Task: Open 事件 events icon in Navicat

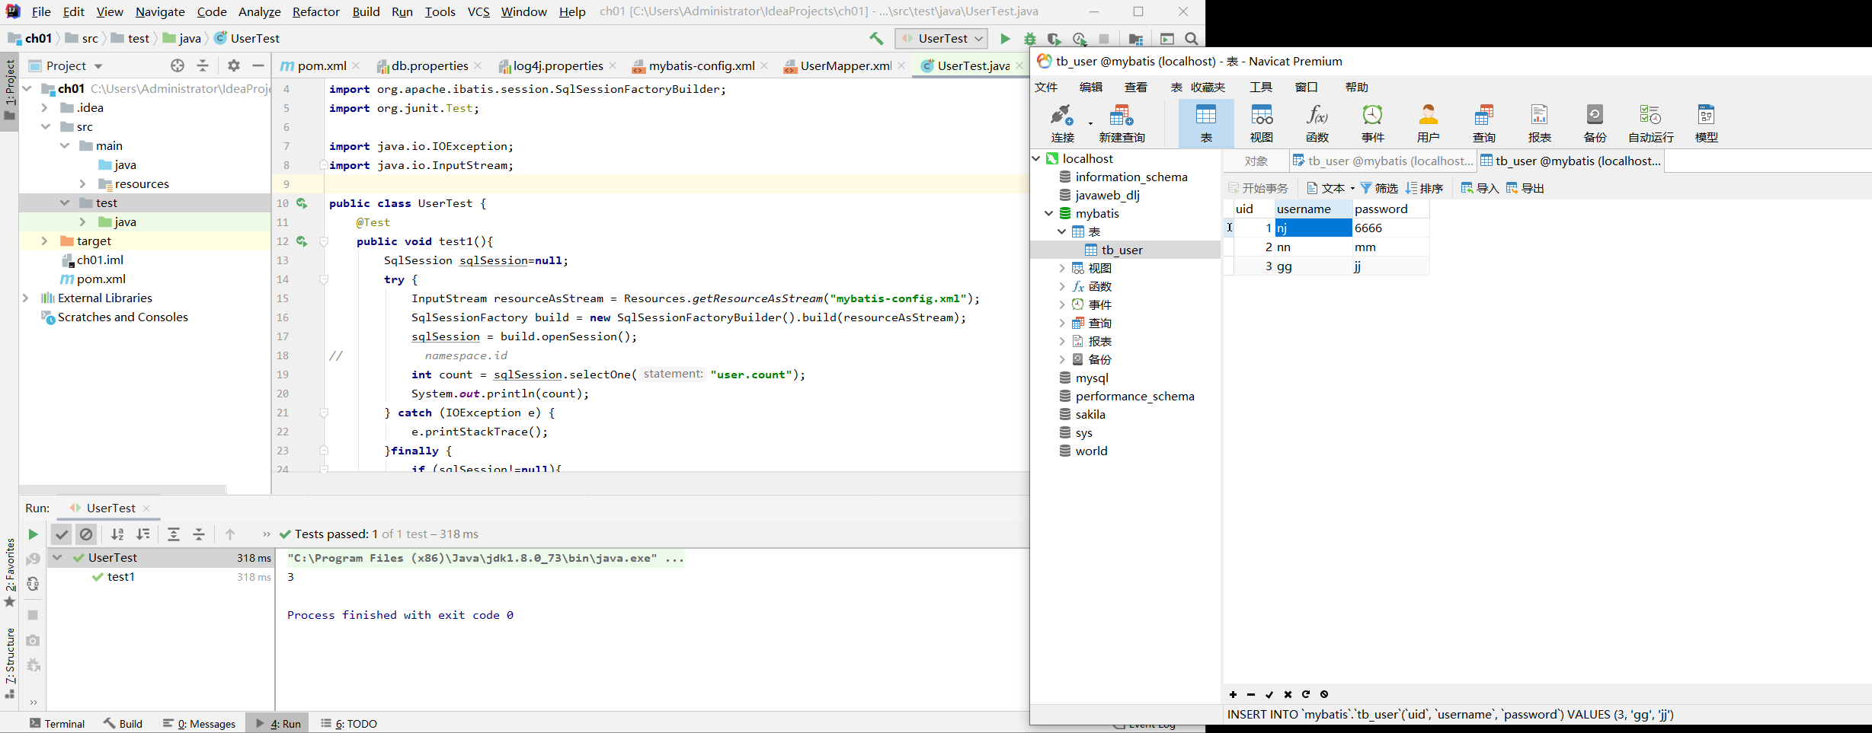Action: click(x=1373, y=123)
